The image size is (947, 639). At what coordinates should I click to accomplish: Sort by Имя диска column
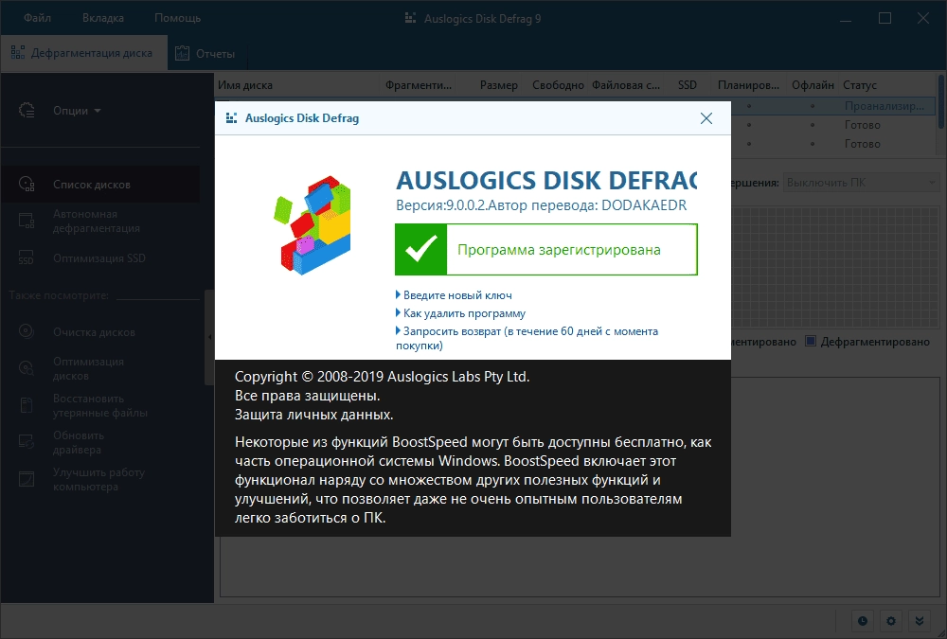(244, 85)
